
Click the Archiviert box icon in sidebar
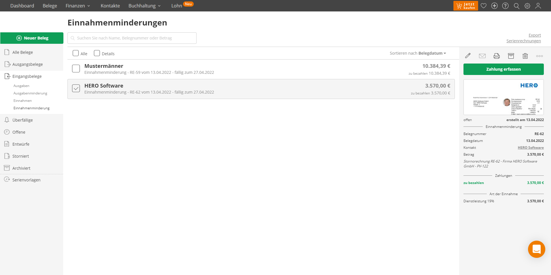pos(7,168)
